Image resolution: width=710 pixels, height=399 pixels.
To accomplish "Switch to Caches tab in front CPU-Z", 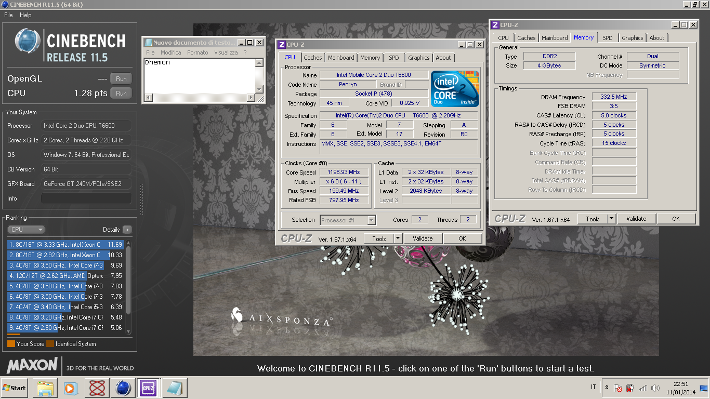I will (313, 58).
